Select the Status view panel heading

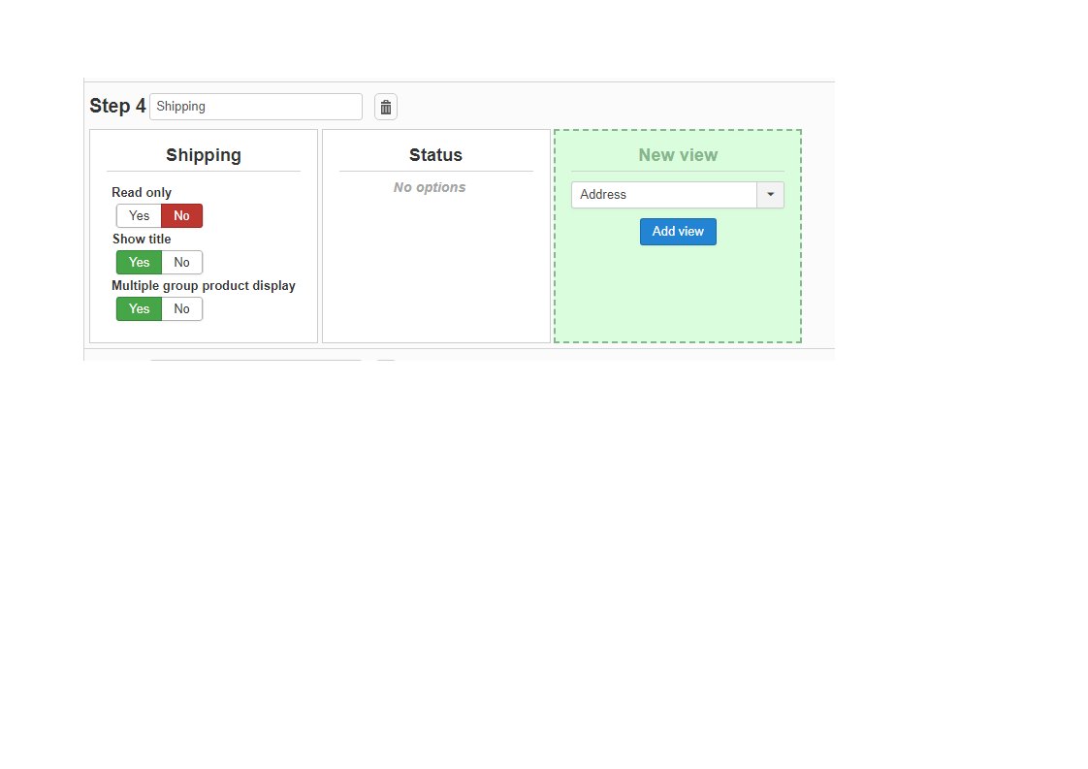[435, 155]
